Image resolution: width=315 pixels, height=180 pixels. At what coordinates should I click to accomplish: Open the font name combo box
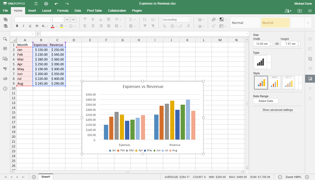click(33, 20)
